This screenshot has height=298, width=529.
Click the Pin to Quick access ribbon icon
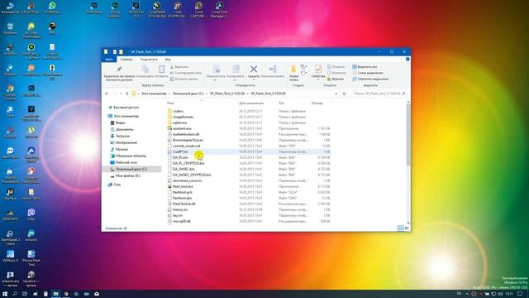(119, 70)
